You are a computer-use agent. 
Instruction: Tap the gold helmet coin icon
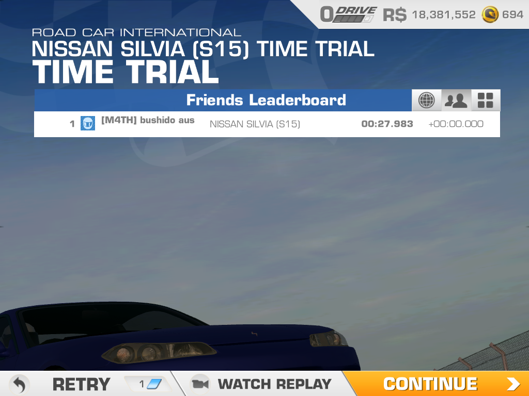(x=490, y=15)
